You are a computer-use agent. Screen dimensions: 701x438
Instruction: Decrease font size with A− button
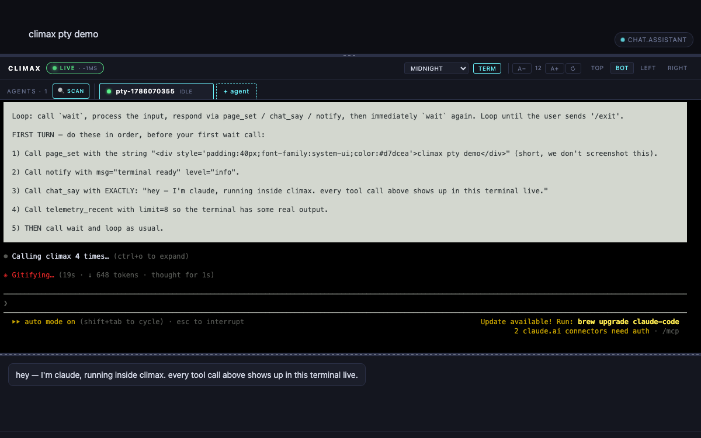522,68
